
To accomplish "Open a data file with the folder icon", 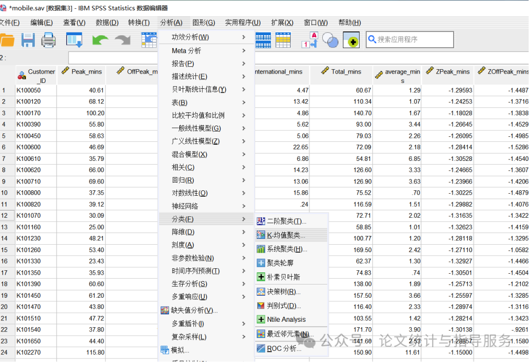I will click(x=7, y=40).
